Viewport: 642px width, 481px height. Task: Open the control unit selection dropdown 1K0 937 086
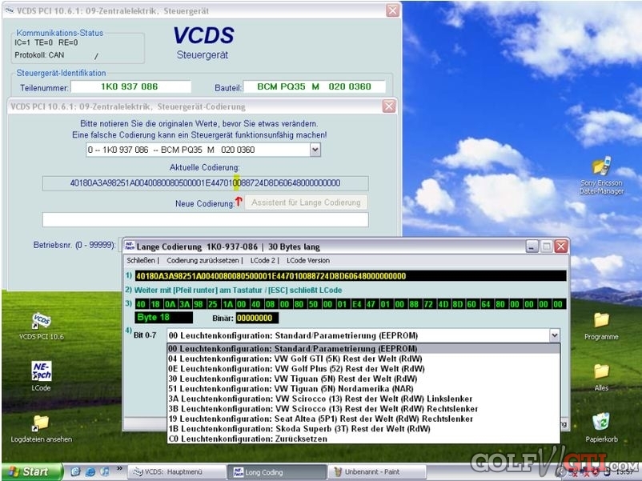click(315, 150)
